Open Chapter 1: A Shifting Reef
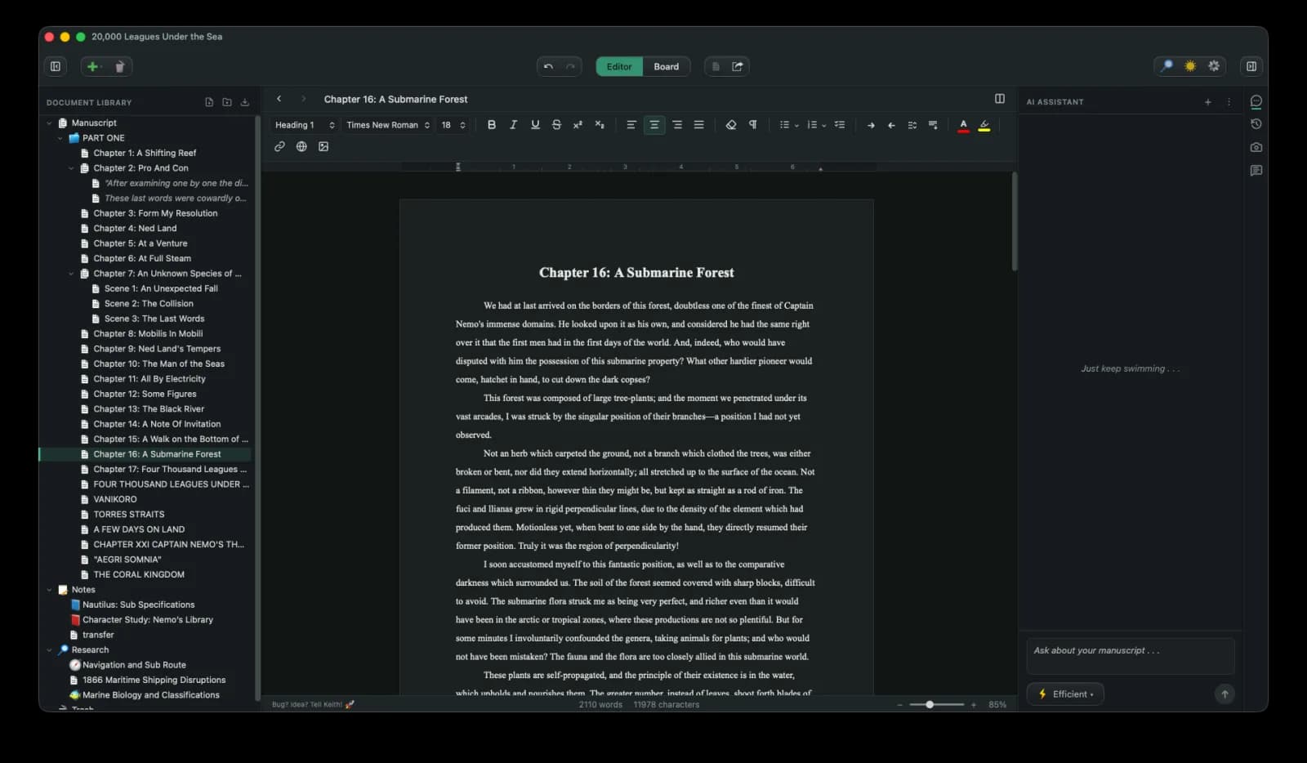 tap(145, 153)
